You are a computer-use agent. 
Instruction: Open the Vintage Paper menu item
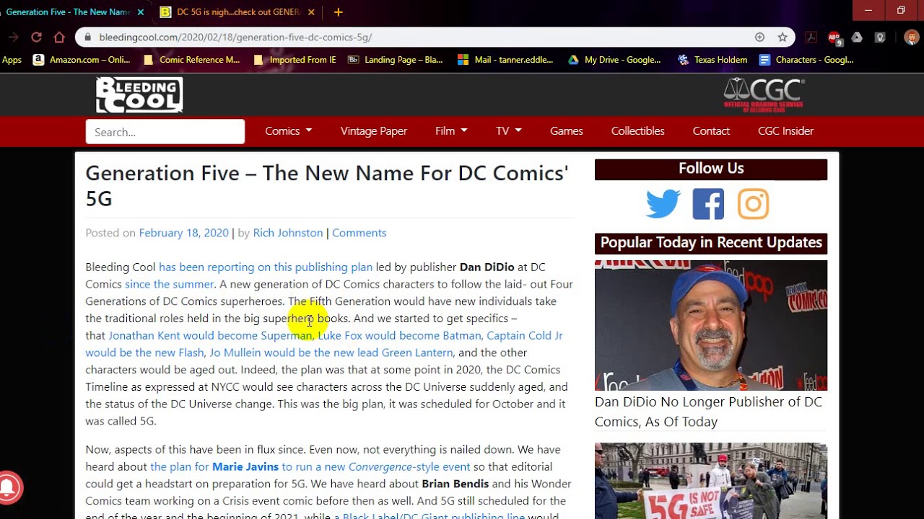(x=374, y=130)
